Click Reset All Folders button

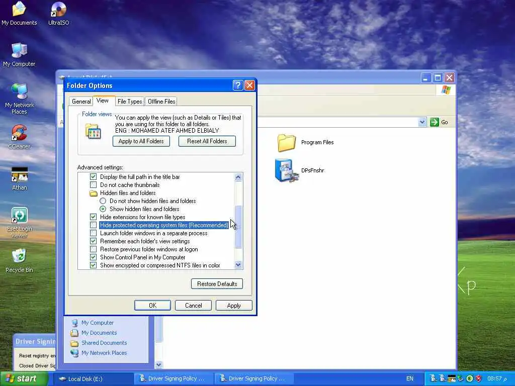(207, 141)
